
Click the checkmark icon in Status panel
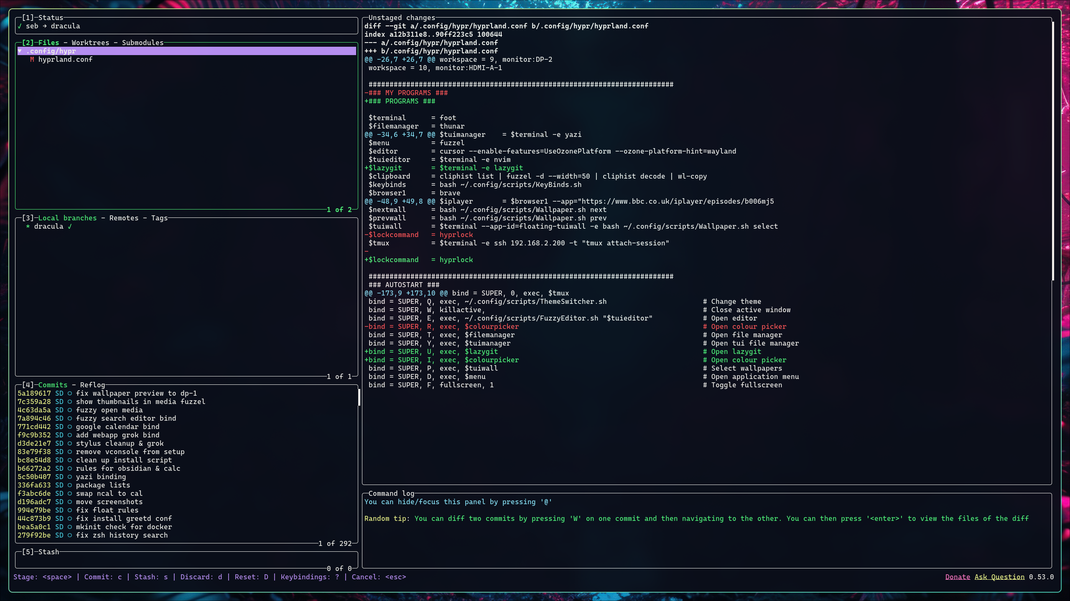tap(20, 26)
